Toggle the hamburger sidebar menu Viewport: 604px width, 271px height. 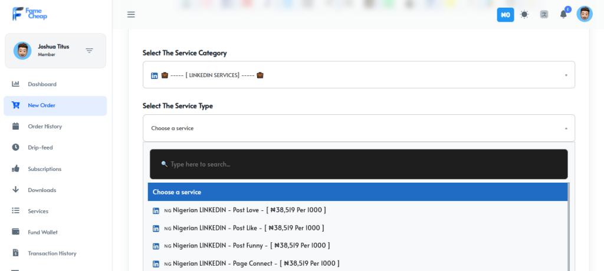click(x=131, y=15)
